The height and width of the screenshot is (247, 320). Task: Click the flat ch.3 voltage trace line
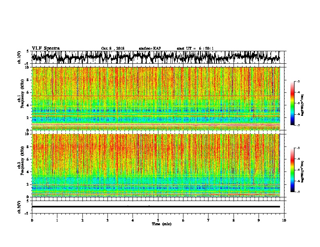156,207
